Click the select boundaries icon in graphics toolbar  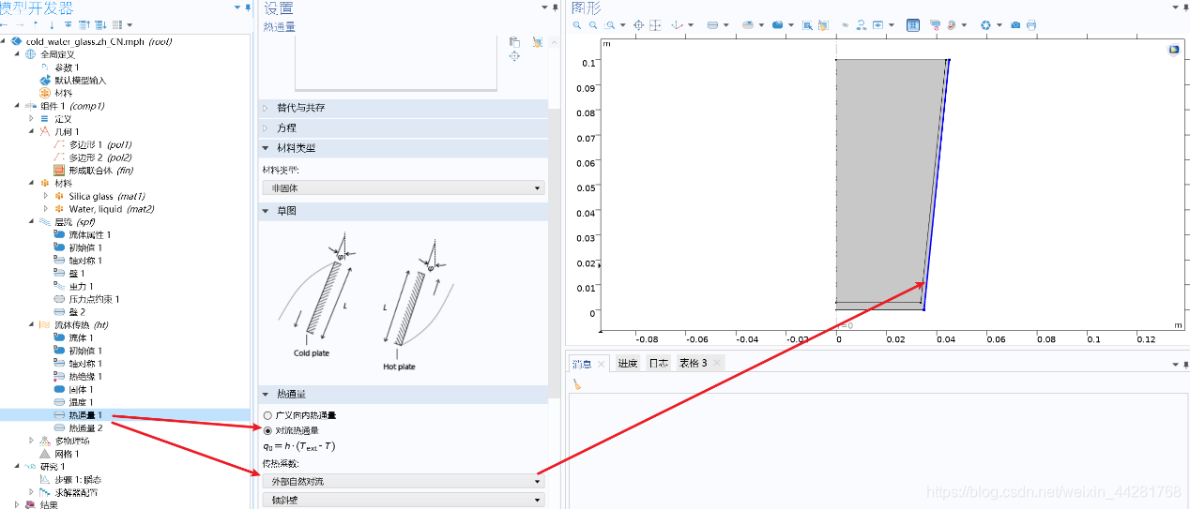click(x=712, y=25)
